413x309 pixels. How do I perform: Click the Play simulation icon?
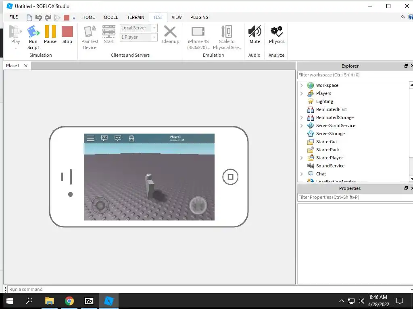pyautogui.click(x=15, y=31)
